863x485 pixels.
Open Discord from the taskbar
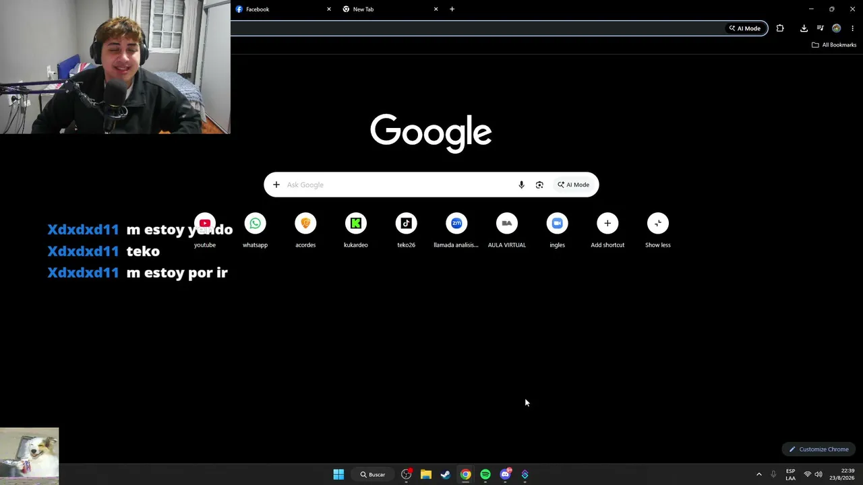[x=505, y=474]
